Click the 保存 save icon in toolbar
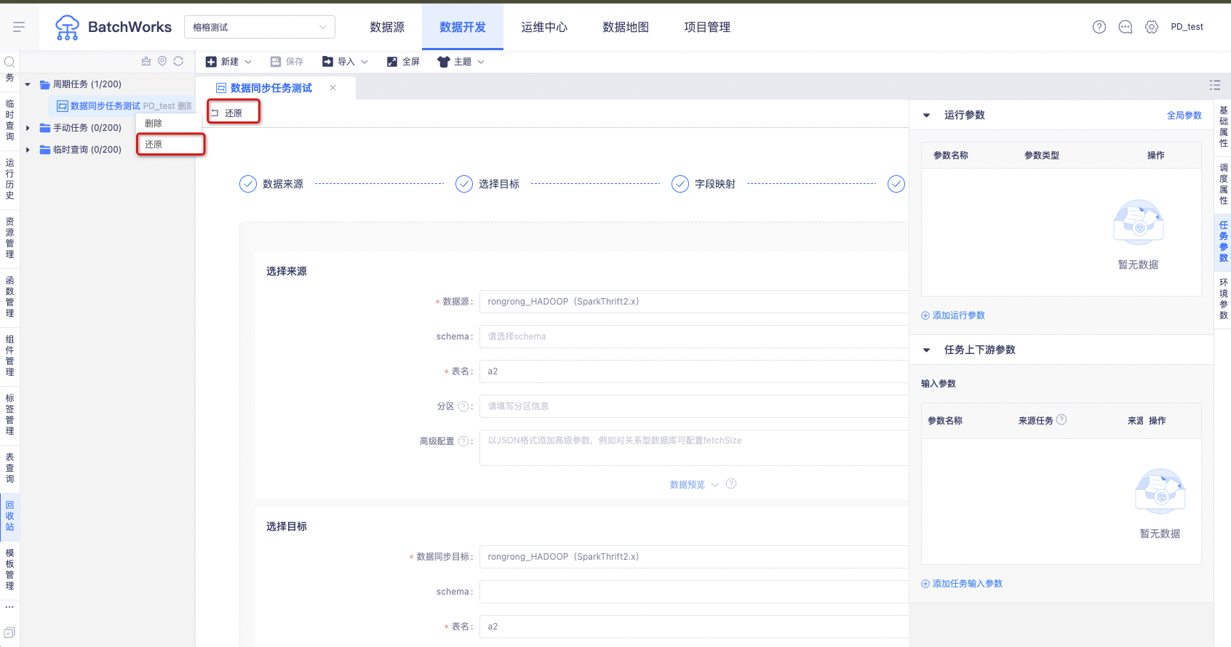1231x647 pixels. click(276, 62)
